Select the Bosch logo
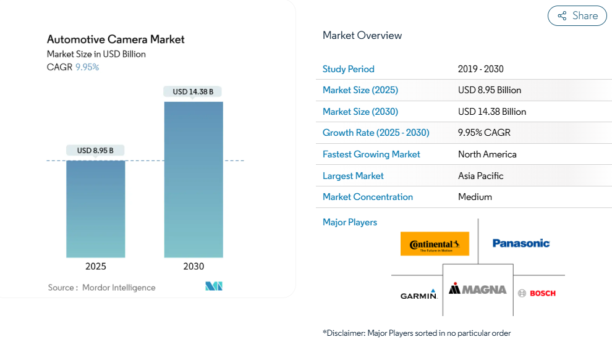Screen dimensions: 612x342 [537, 293]
